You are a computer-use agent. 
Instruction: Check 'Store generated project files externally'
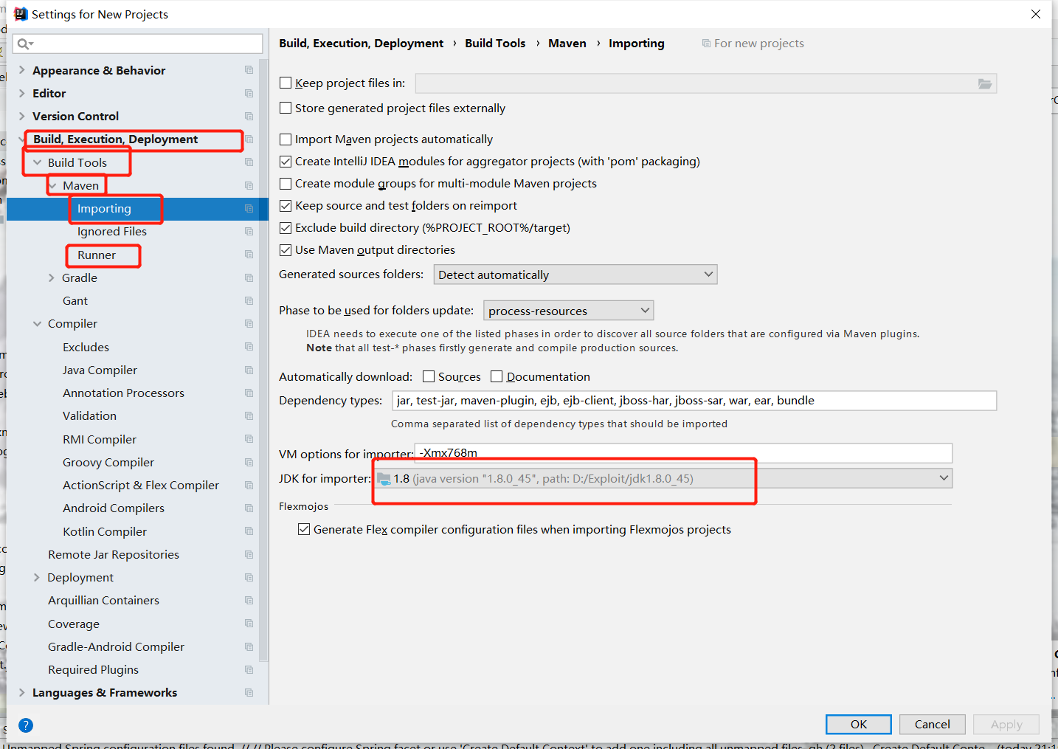point(286,108)
